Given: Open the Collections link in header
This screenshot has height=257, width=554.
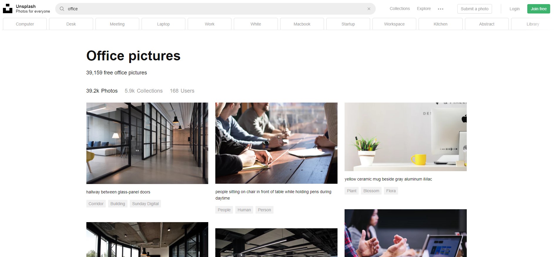Looking at the screenshot, I should tap(399, 9).
